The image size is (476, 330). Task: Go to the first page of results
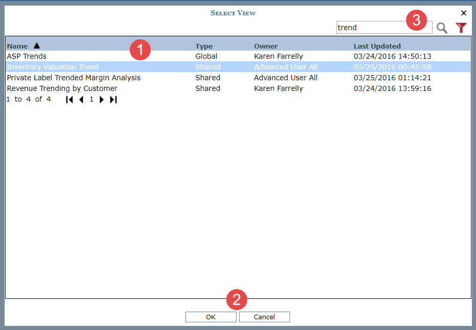tap(69, 100)
